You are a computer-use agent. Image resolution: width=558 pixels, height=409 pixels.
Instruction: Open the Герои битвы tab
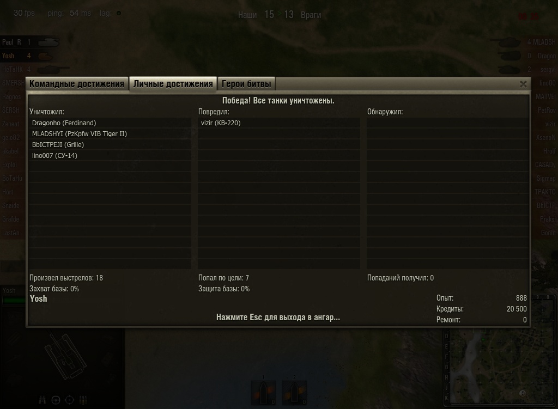click(x=246, y=84)
